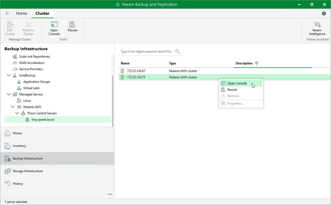The image size is (331, 205).
Task: Open Storage Infrastructure navigation pane
Action: 57,171
